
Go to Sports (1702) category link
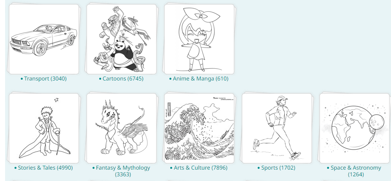[x=278, y=168]
